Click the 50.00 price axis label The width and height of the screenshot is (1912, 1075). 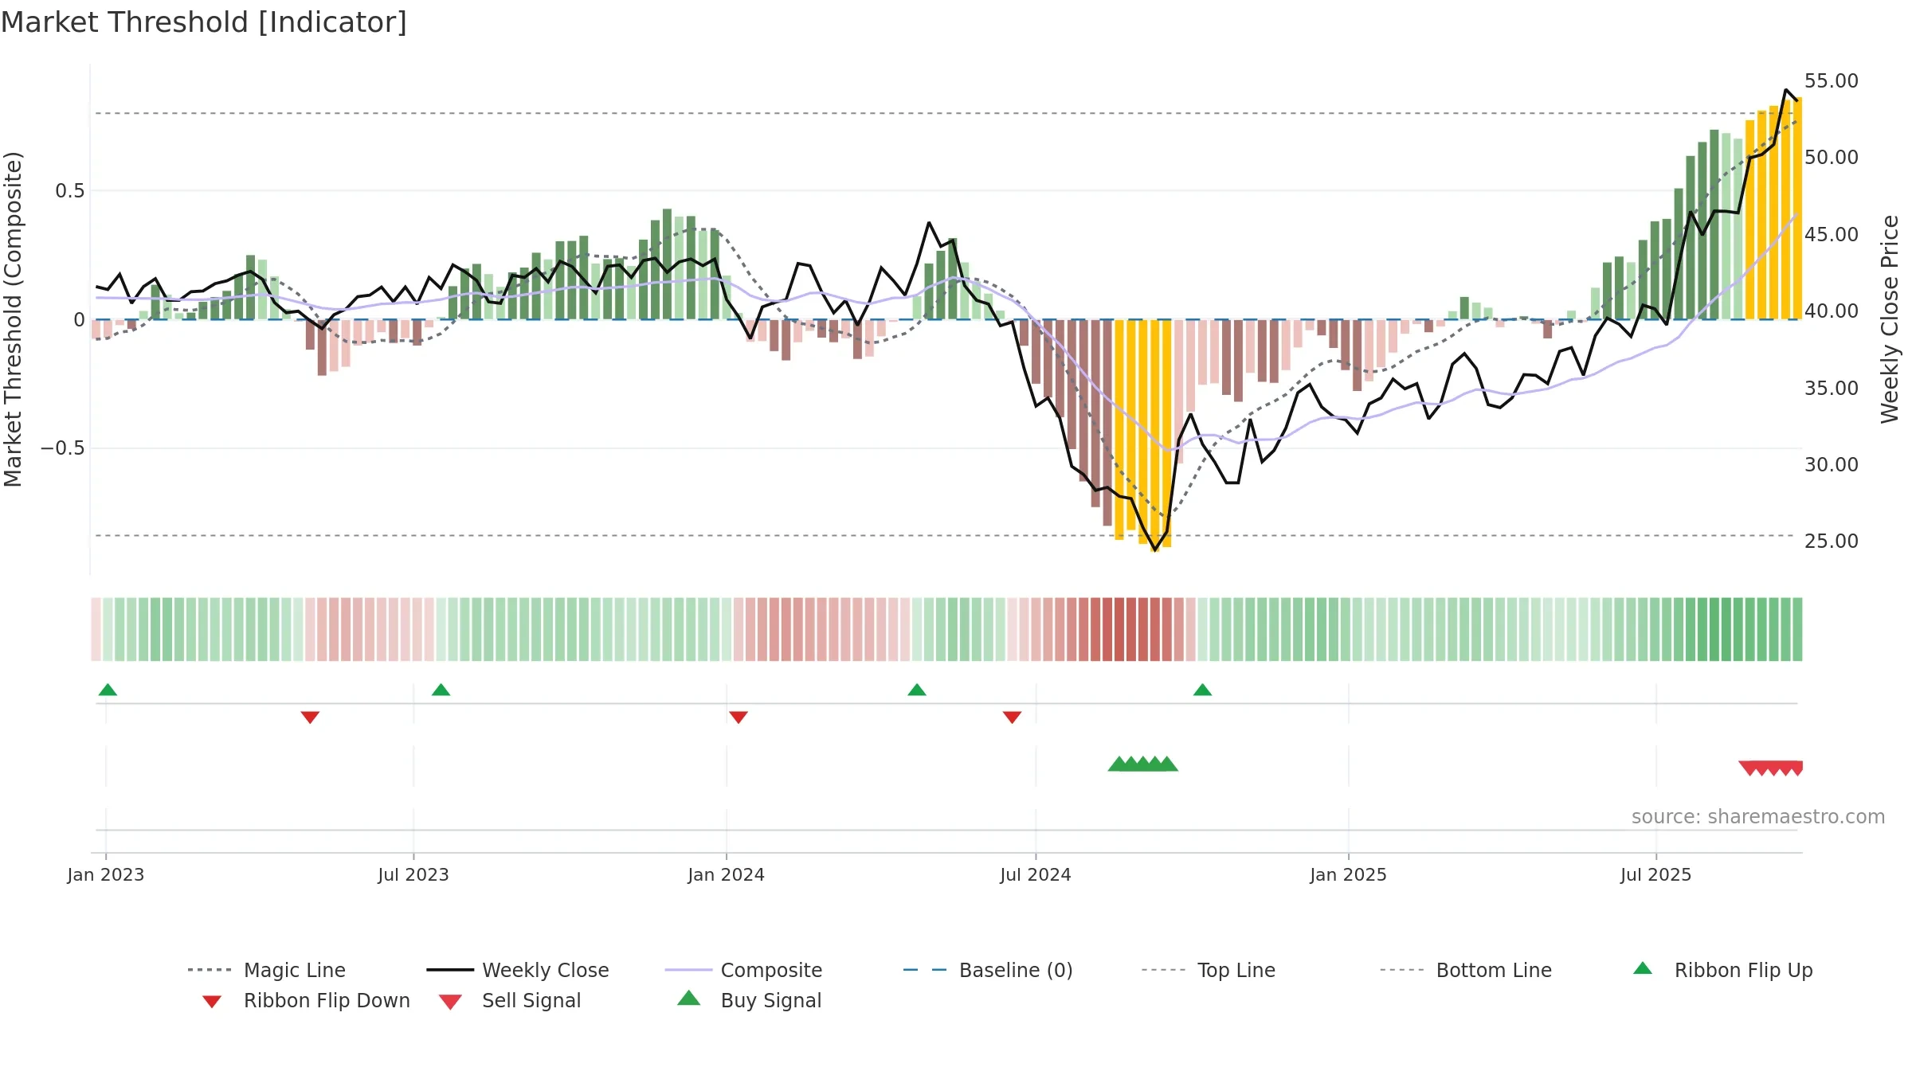pyautogui.click(x=1832, y=158)
